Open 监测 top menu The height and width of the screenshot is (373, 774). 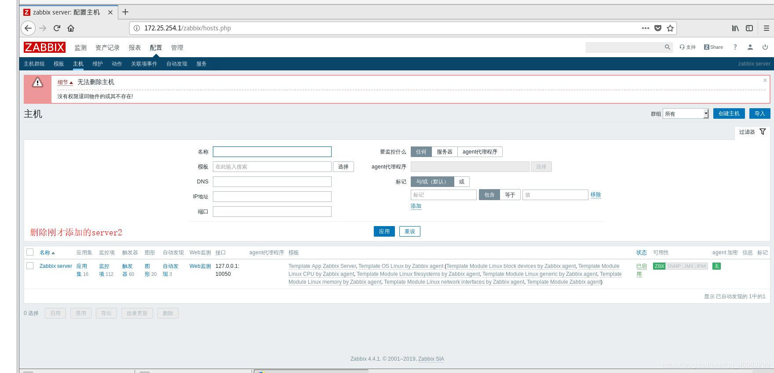[80, 48]
